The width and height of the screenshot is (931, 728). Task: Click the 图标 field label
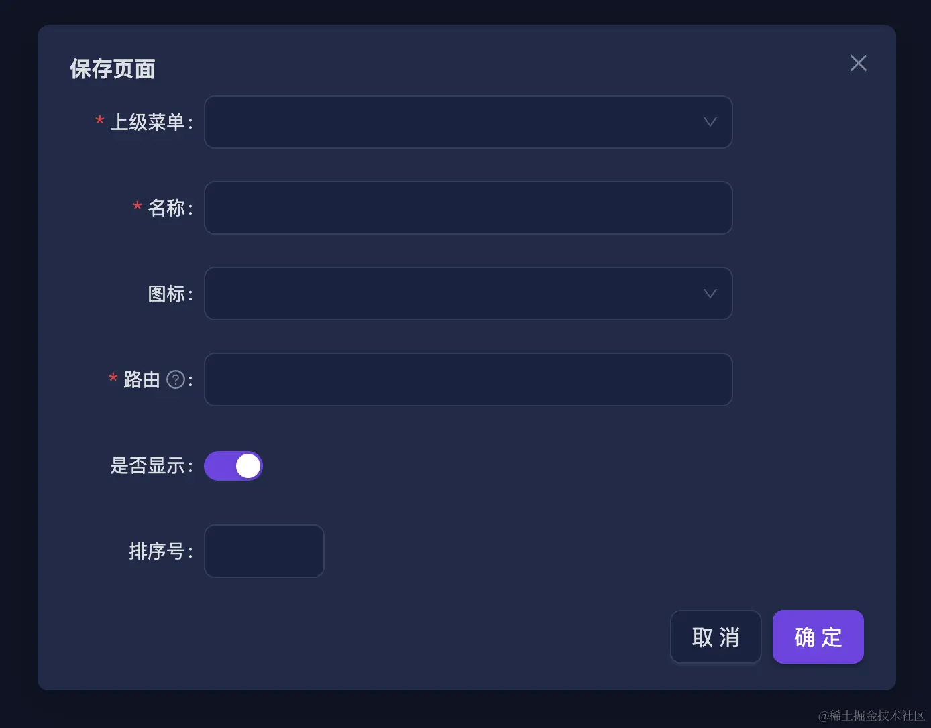(166, 294)
